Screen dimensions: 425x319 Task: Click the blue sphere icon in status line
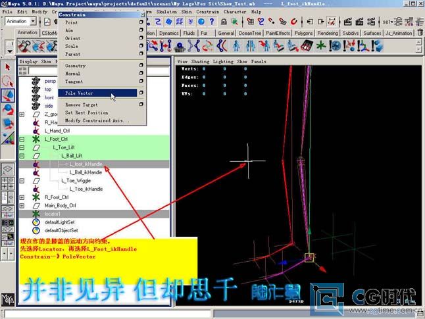pos(201,21)
